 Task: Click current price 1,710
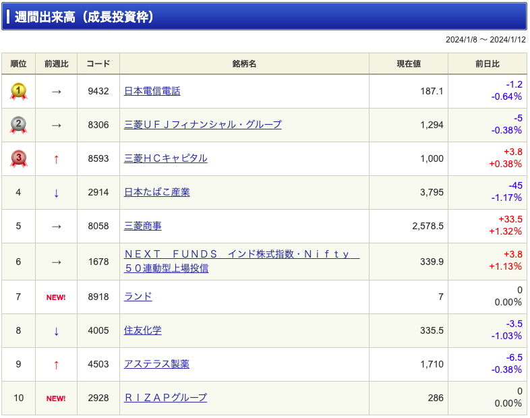(432, 364)
